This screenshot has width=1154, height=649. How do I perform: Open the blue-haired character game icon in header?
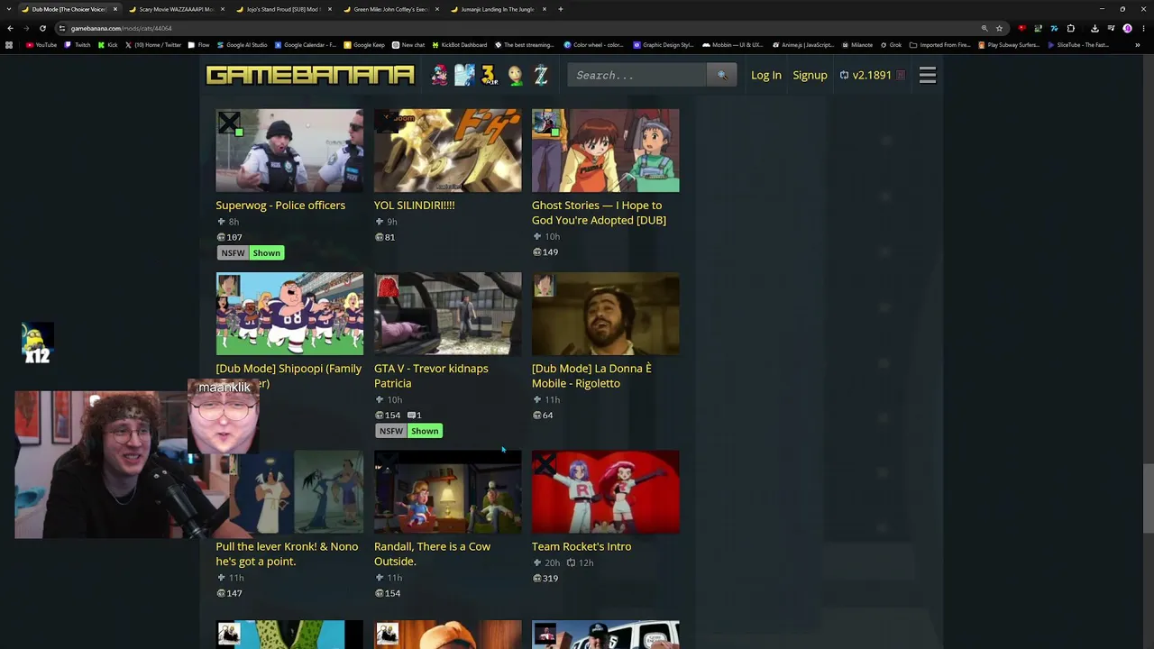pos(464,75)
